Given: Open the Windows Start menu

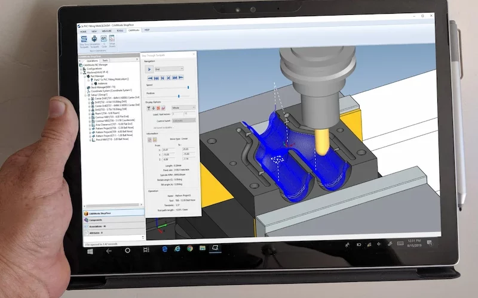Looking at the screenshot, I should click(90, 251).
